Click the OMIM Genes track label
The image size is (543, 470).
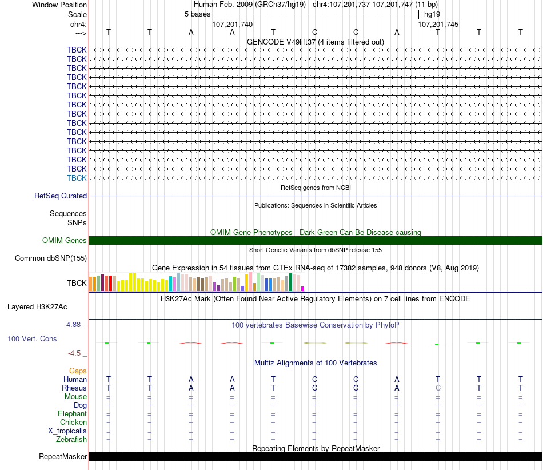64,240
